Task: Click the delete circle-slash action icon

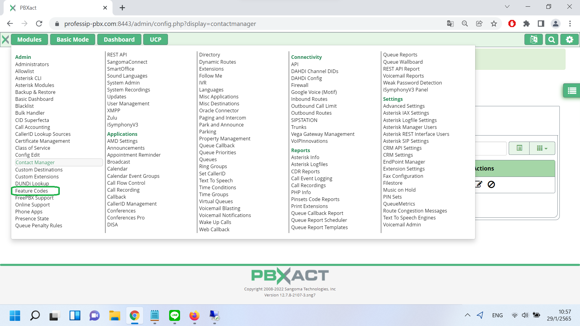Action: (x=491, y=184)
